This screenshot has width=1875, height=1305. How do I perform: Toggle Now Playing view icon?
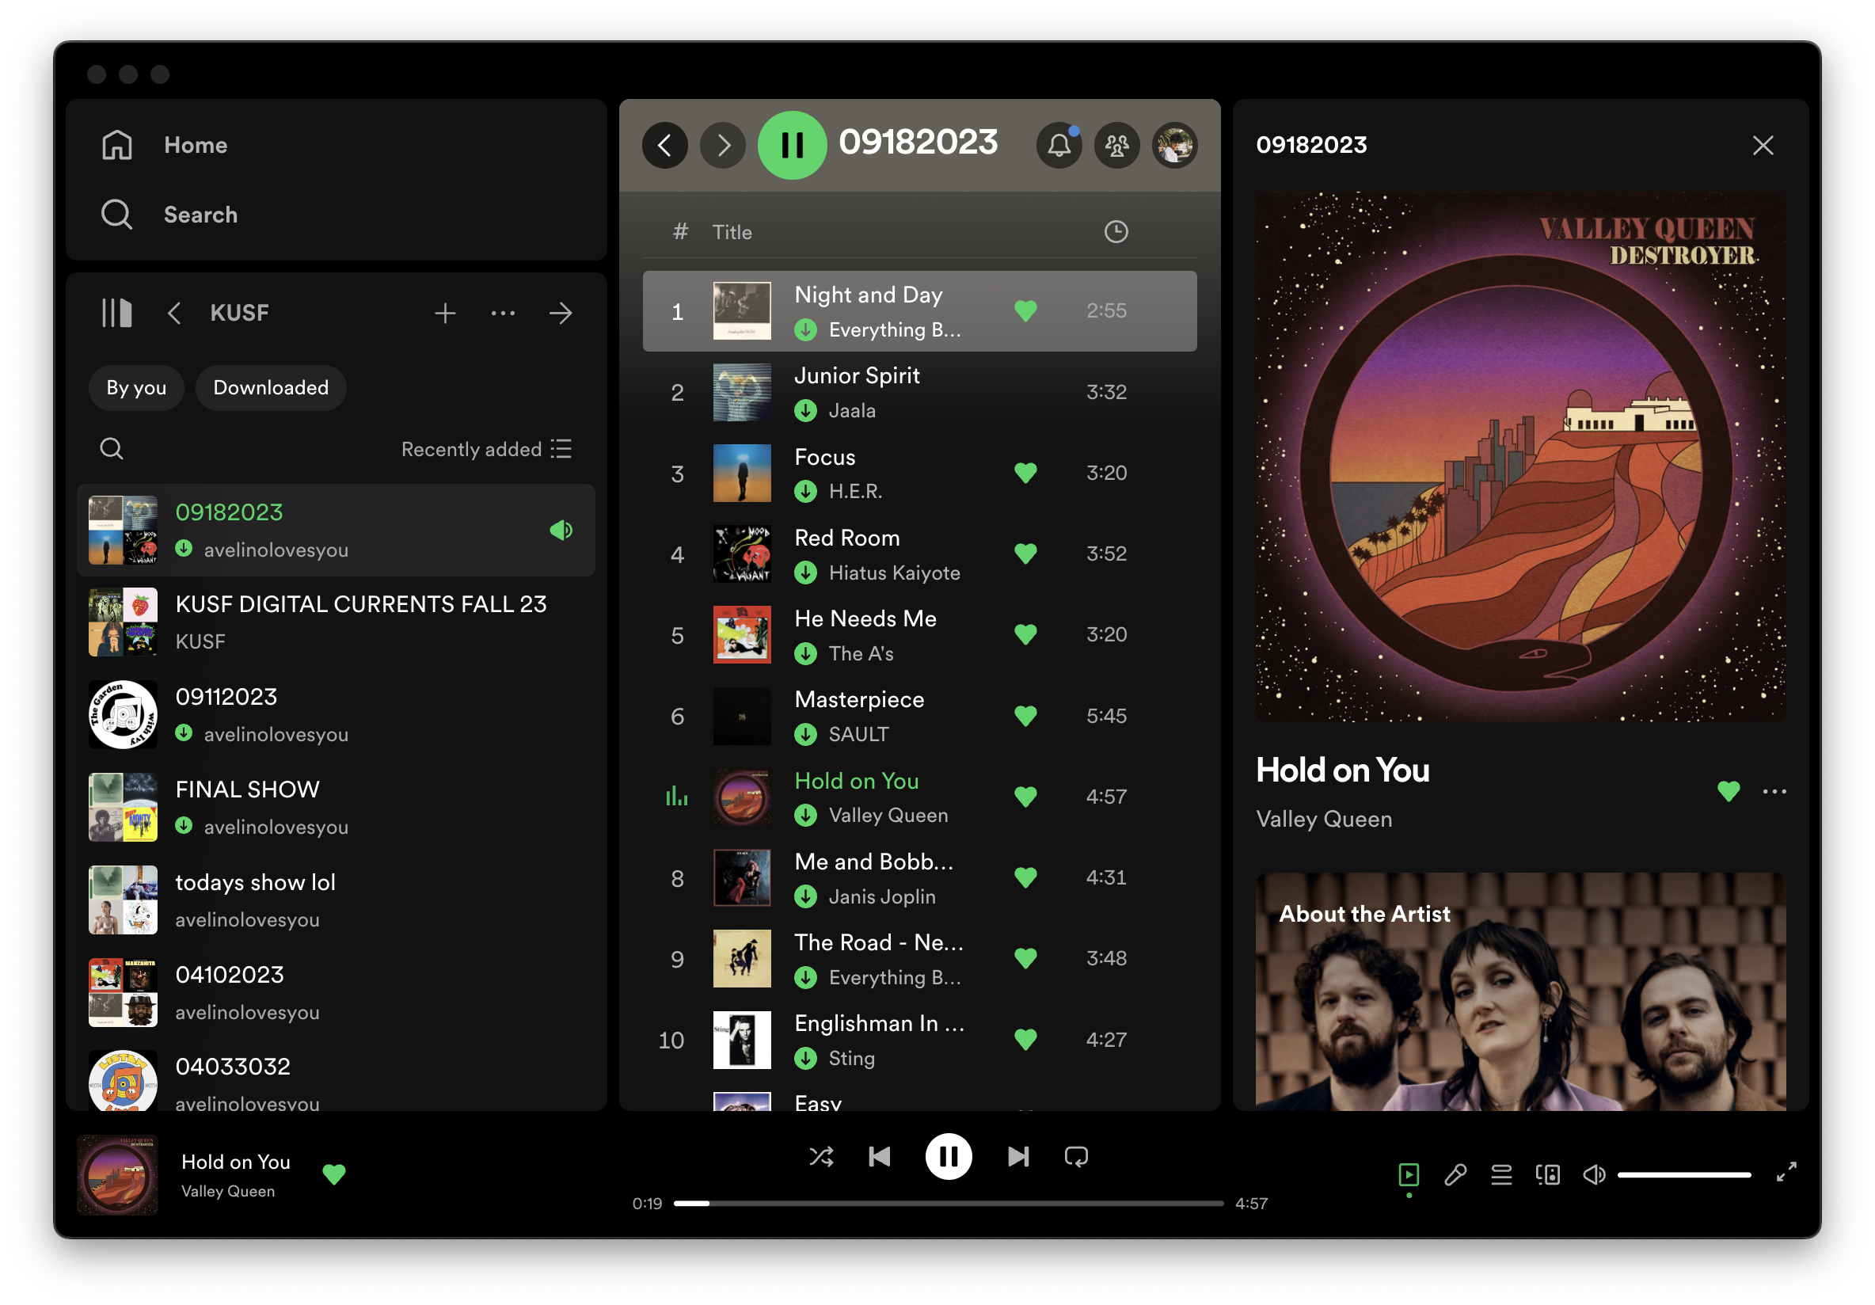[x=1409, y=1175]
